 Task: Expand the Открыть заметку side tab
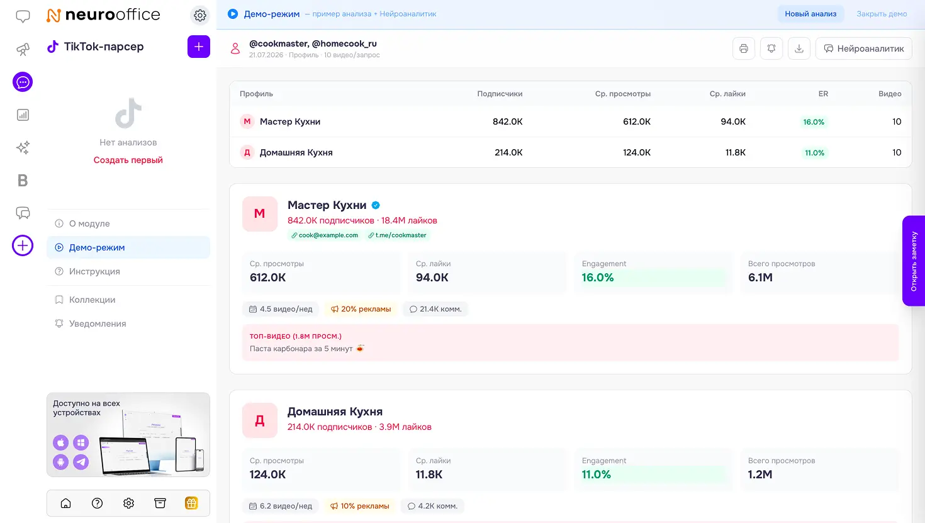(x=914, y=261)
